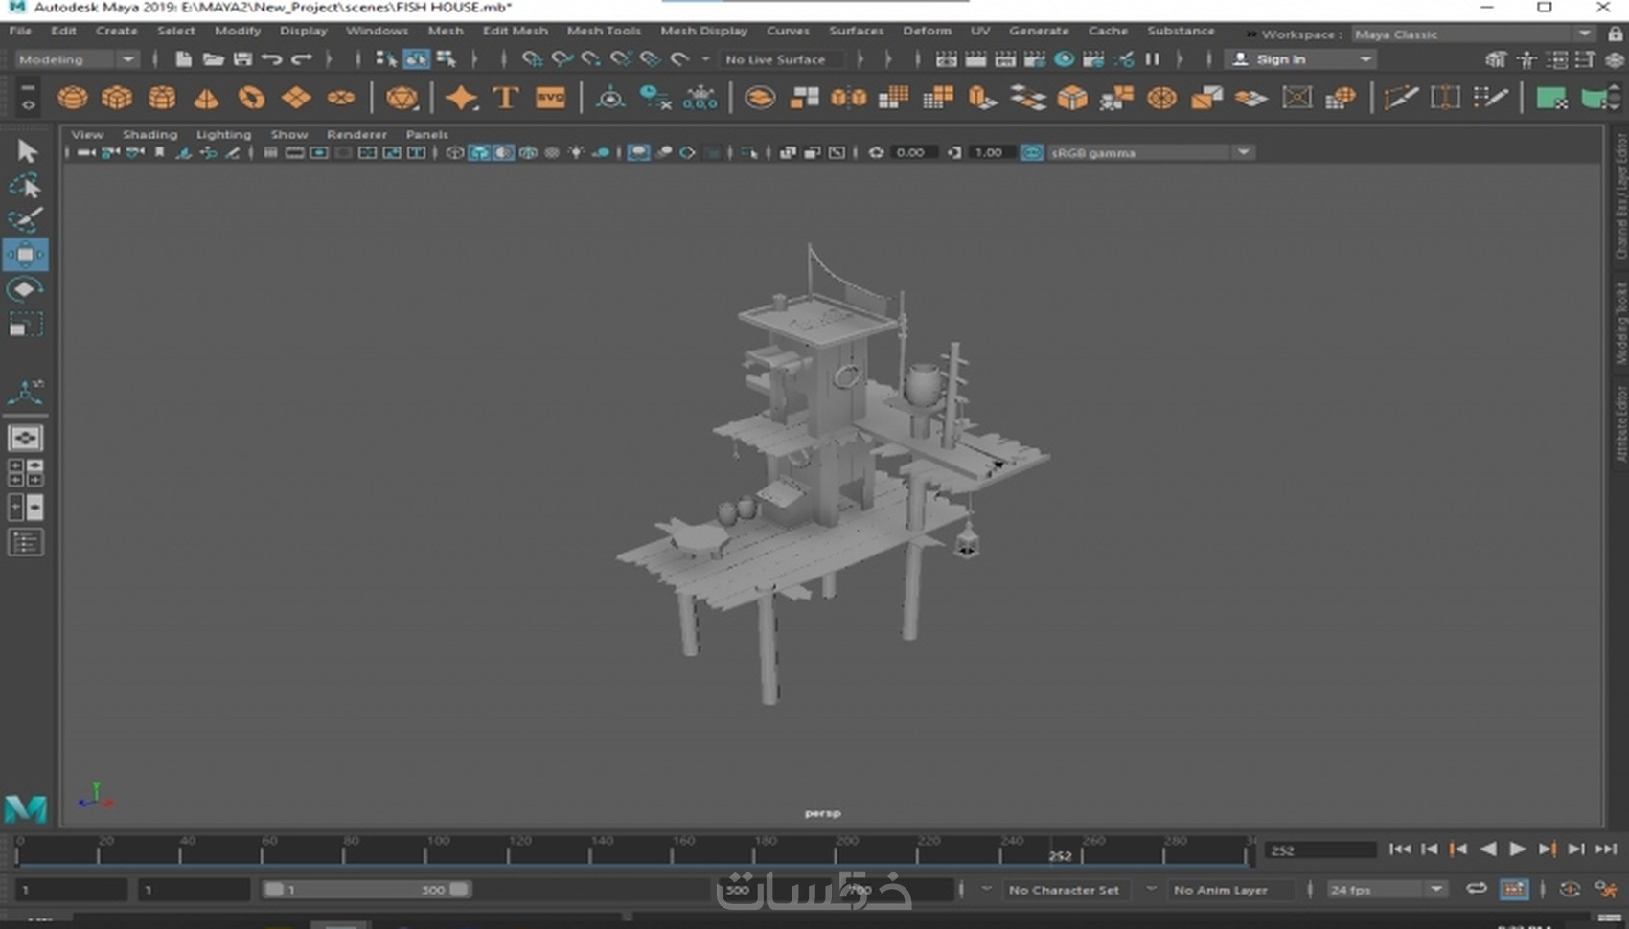Click the SVG import shelf icon
1629x929 pixels.
[x=550, y=98]
